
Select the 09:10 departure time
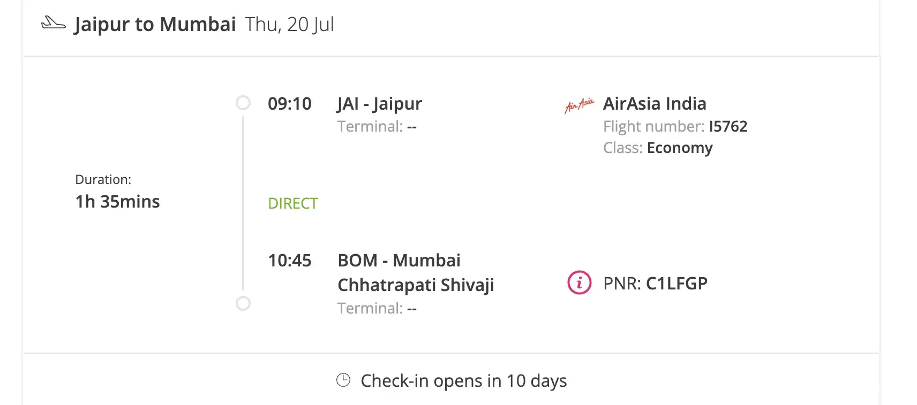coord(289,103)
